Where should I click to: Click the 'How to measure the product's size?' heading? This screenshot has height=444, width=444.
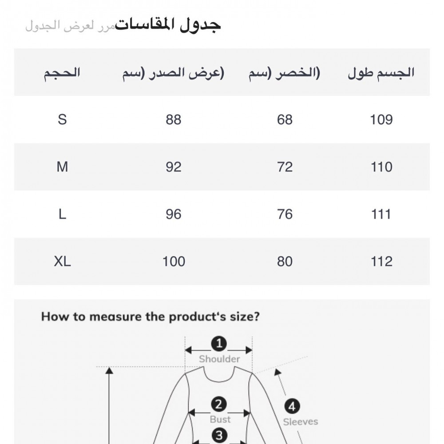pos(151,317)
